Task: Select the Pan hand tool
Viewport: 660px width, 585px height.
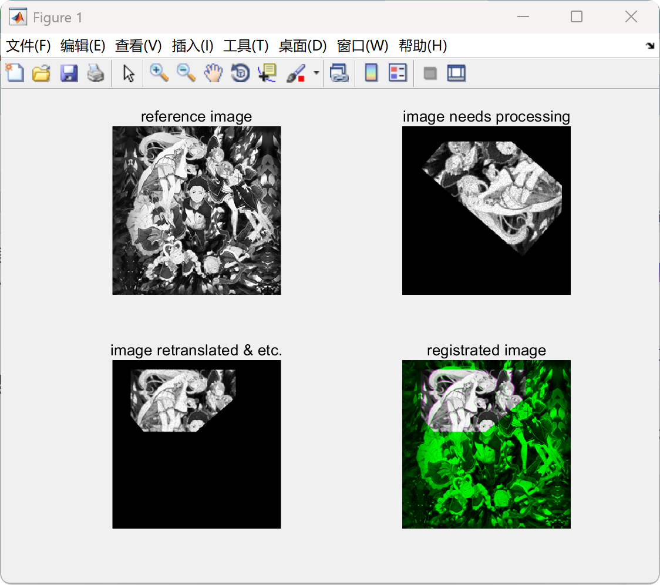Action: tap(213, 73)
